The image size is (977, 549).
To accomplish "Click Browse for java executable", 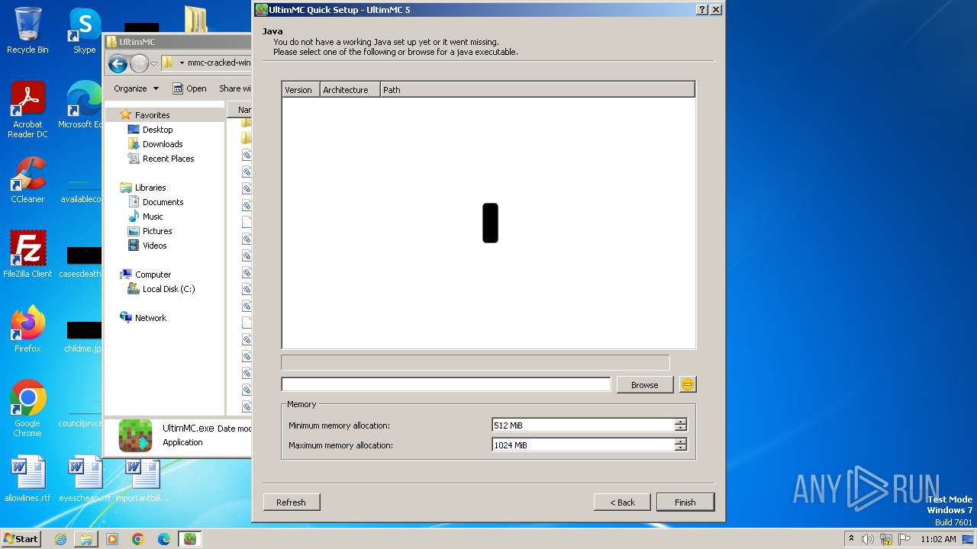I will [x=644, y=384].
